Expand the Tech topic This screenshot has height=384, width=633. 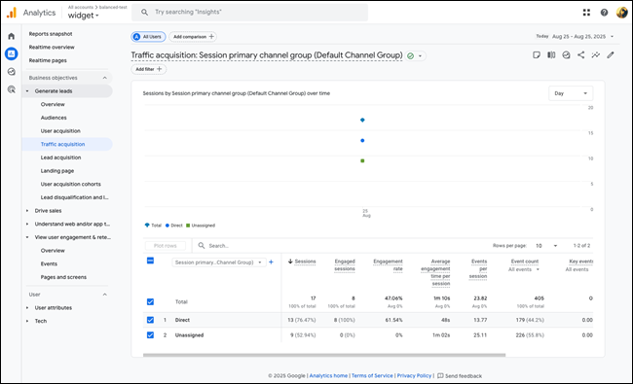(x=27, y=321)
